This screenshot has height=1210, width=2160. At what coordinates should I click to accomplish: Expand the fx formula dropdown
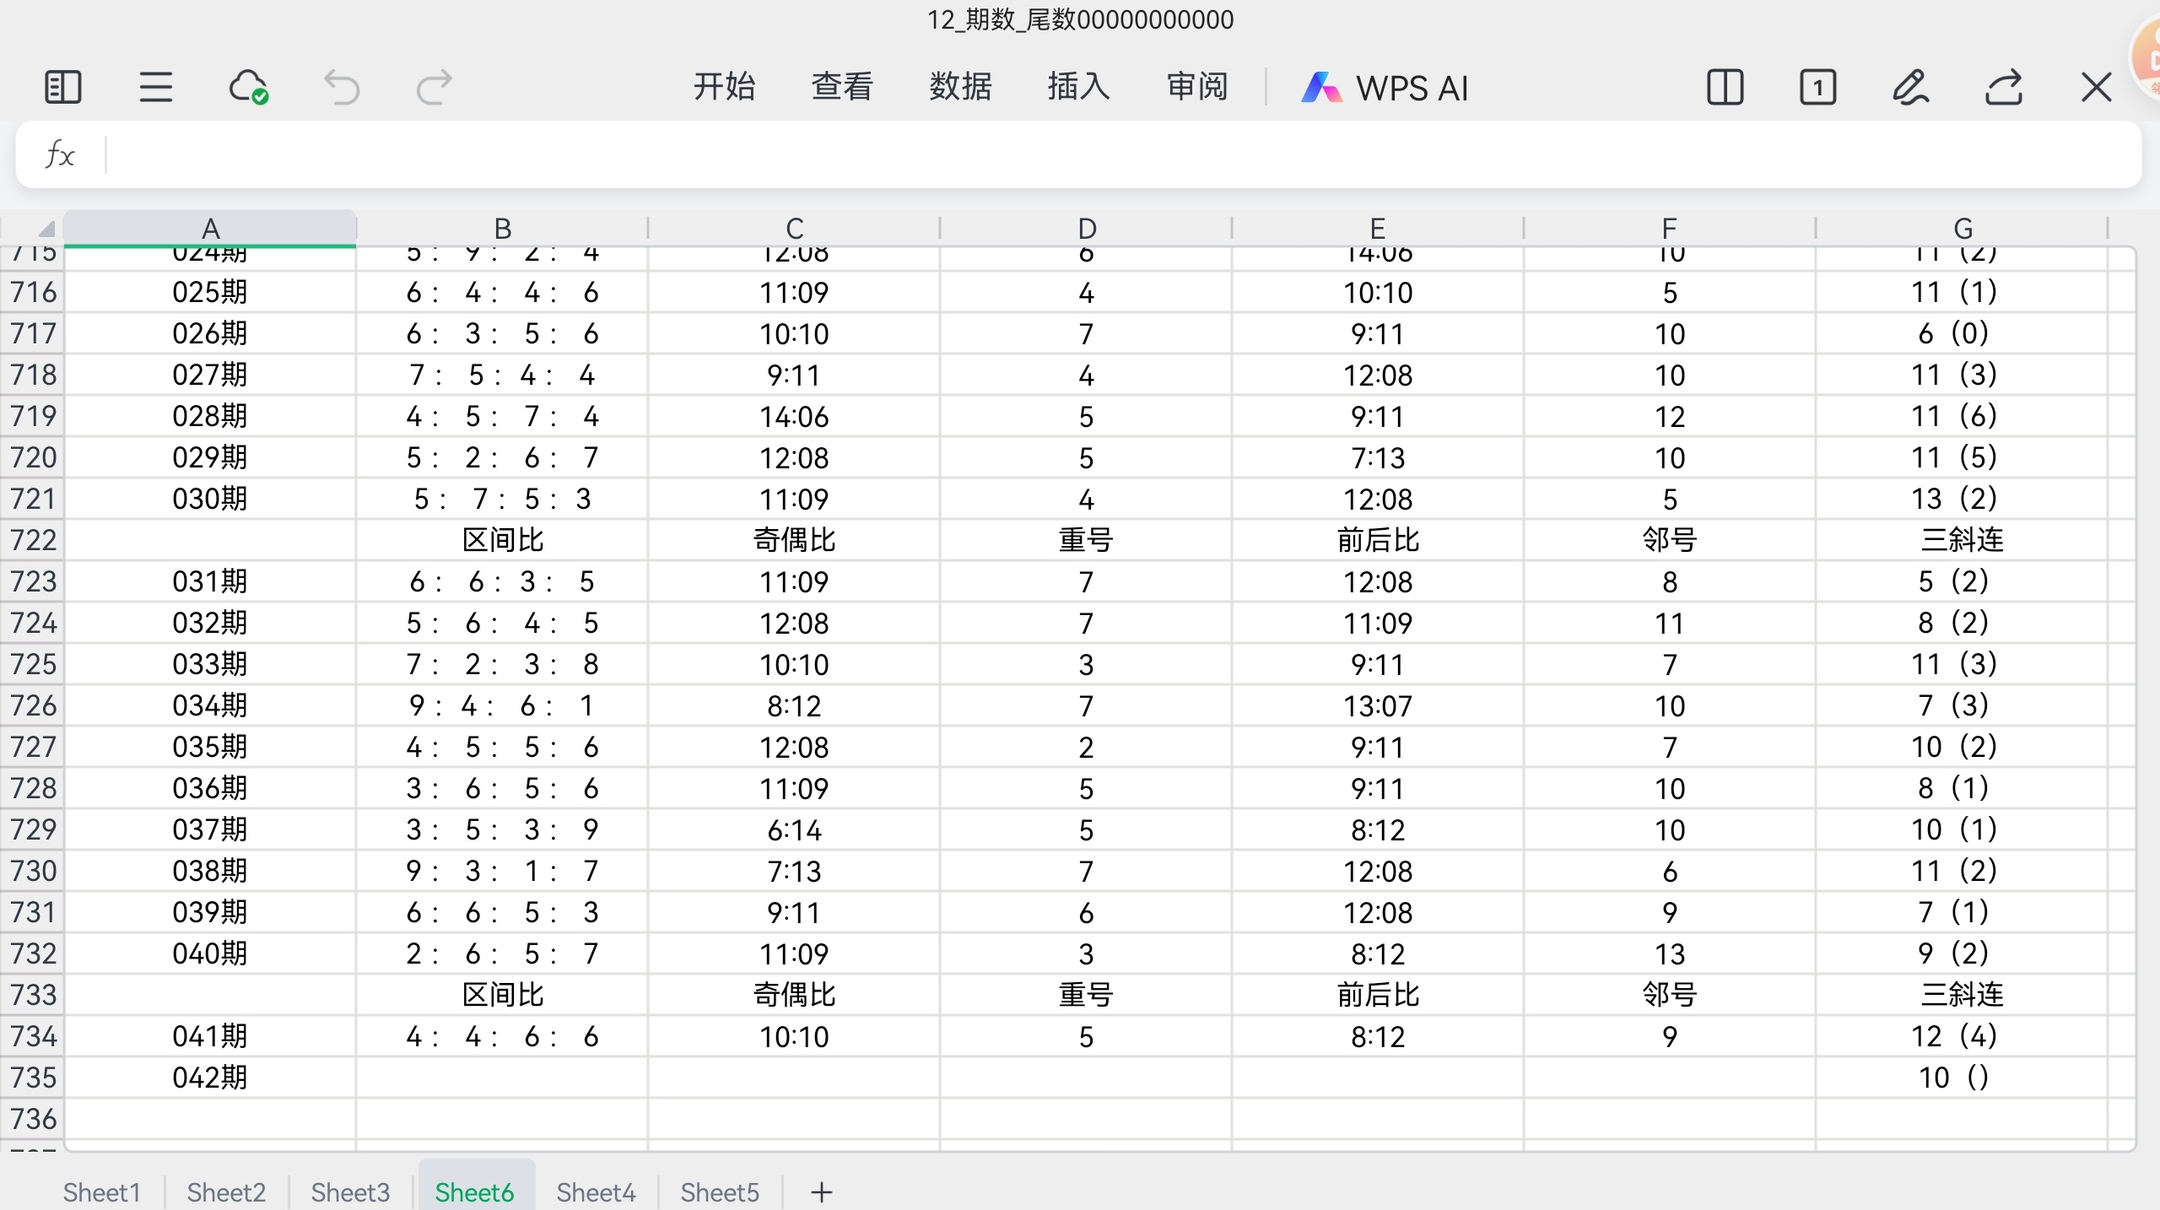tap(58, 154)
